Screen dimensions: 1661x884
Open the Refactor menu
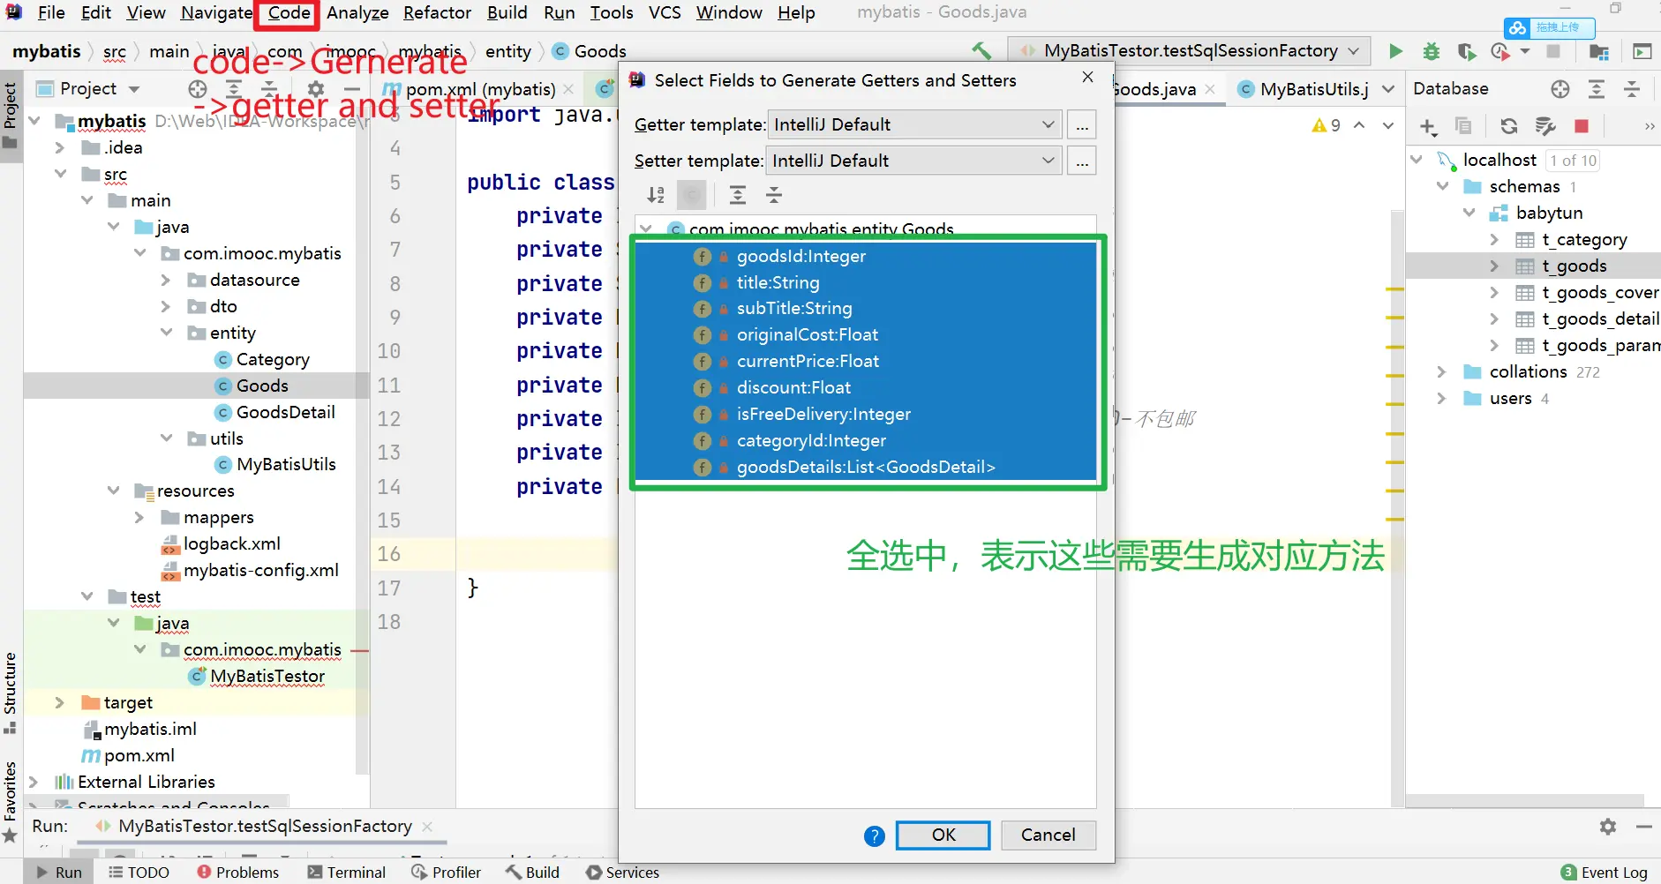(437, 13)
